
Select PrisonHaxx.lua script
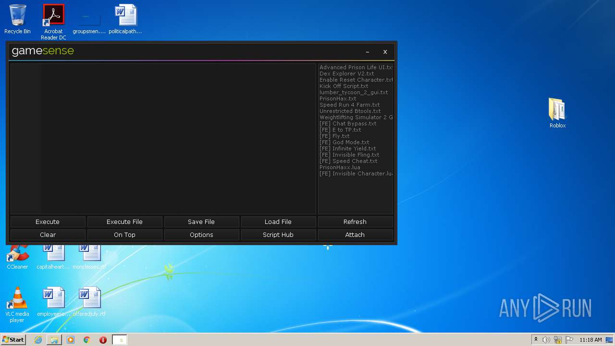click(x=340, y=167)
